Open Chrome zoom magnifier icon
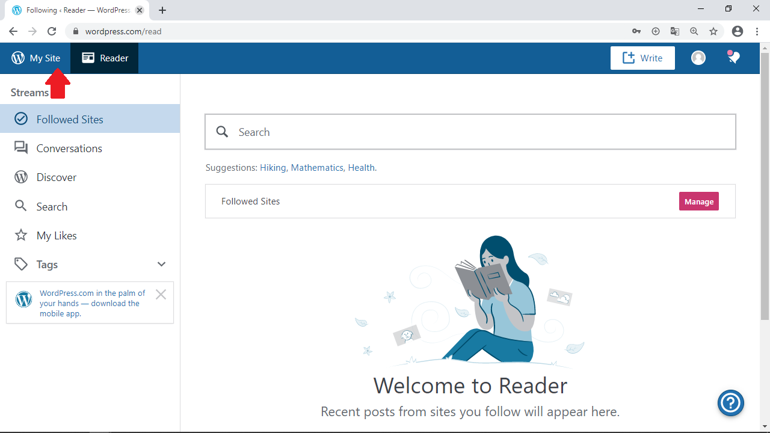770x433 pixels. 694,31
